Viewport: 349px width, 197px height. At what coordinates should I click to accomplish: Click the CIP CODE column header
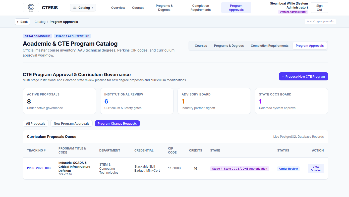pos(172,151)
